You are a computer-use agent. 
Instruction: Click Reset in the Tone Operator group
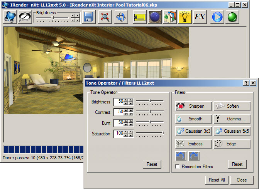click(152, 164)
